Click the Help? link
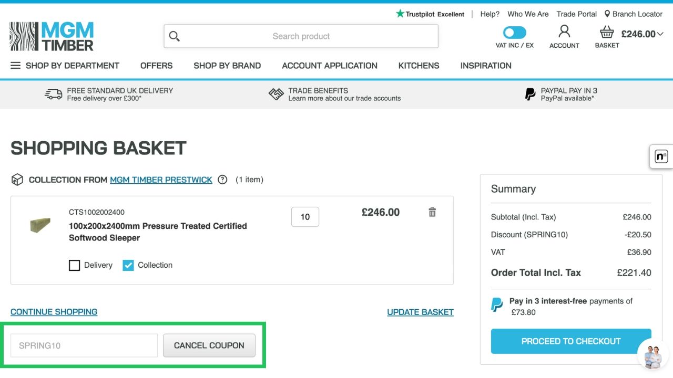Viewport: 673px width, 378px height. click(490, 14)
